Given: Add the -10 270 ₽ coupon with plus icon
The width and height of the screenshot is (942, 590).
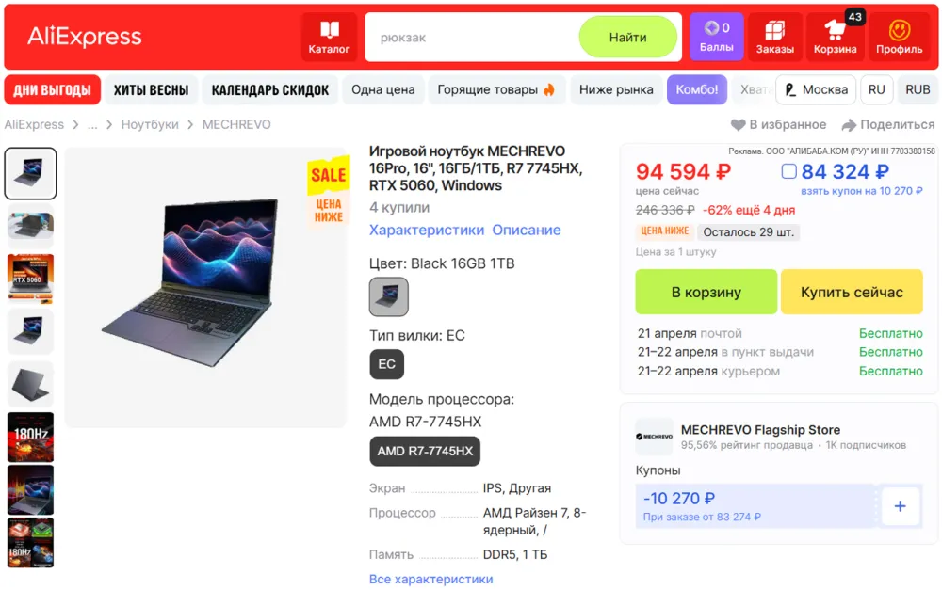Looking at the screenshot, I should 900,506.
